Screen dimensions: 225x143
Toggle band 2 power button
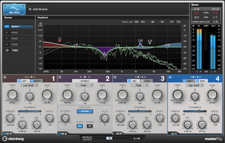click(x=60, y=77)
